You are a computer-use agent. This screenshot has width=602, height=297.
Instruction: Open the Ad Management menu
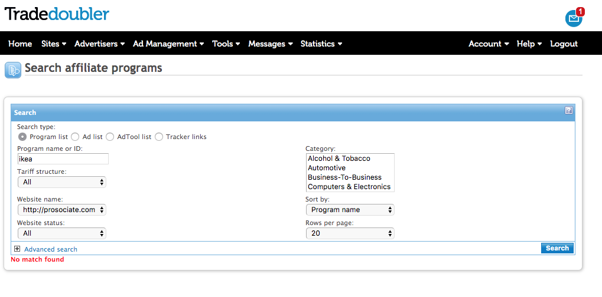168,44
